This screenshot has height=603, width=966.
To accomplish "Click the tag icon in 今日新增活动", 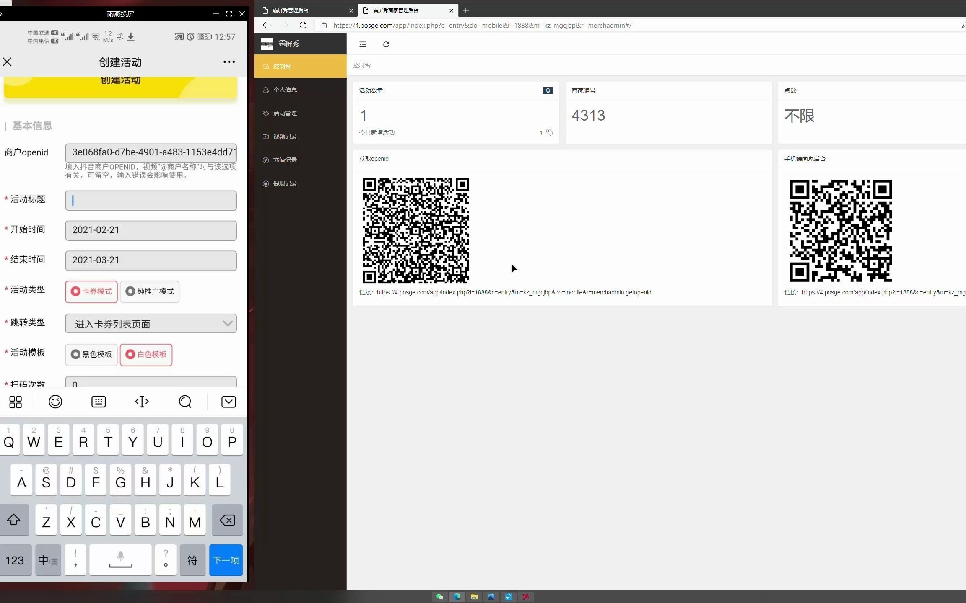I will (549, 132).
